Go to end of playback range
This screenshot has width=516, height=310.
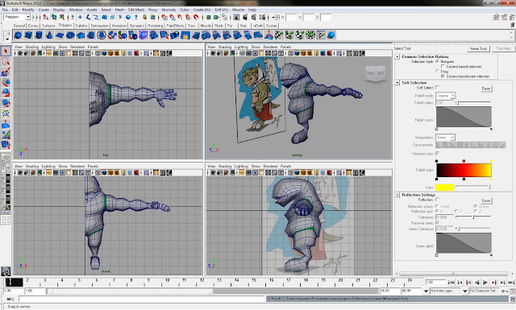(x=511, y=283)
